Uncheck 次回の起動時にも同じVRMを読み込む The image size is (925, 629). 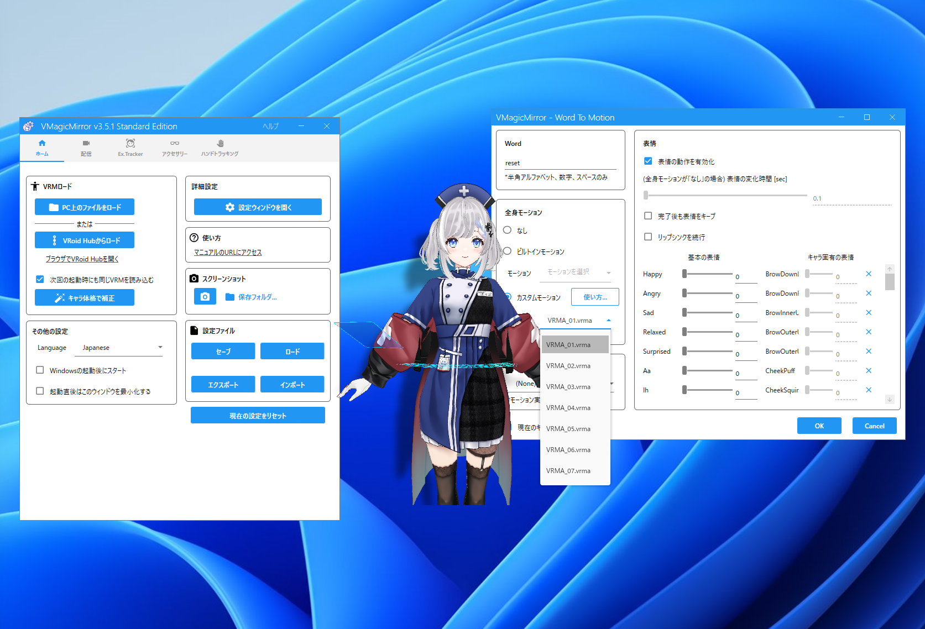click(x=40, y=279)
